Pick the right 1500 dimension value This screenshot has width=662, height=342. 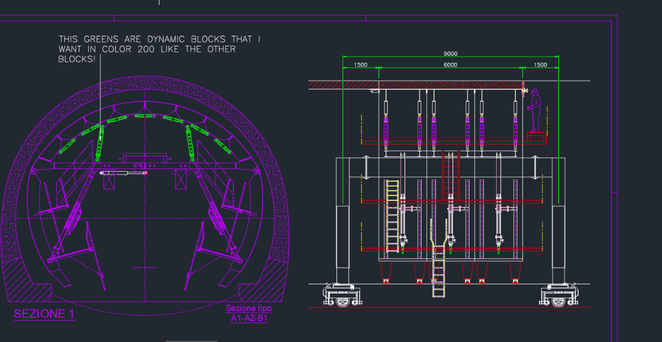pyautogui.click(x=540, y=65)
